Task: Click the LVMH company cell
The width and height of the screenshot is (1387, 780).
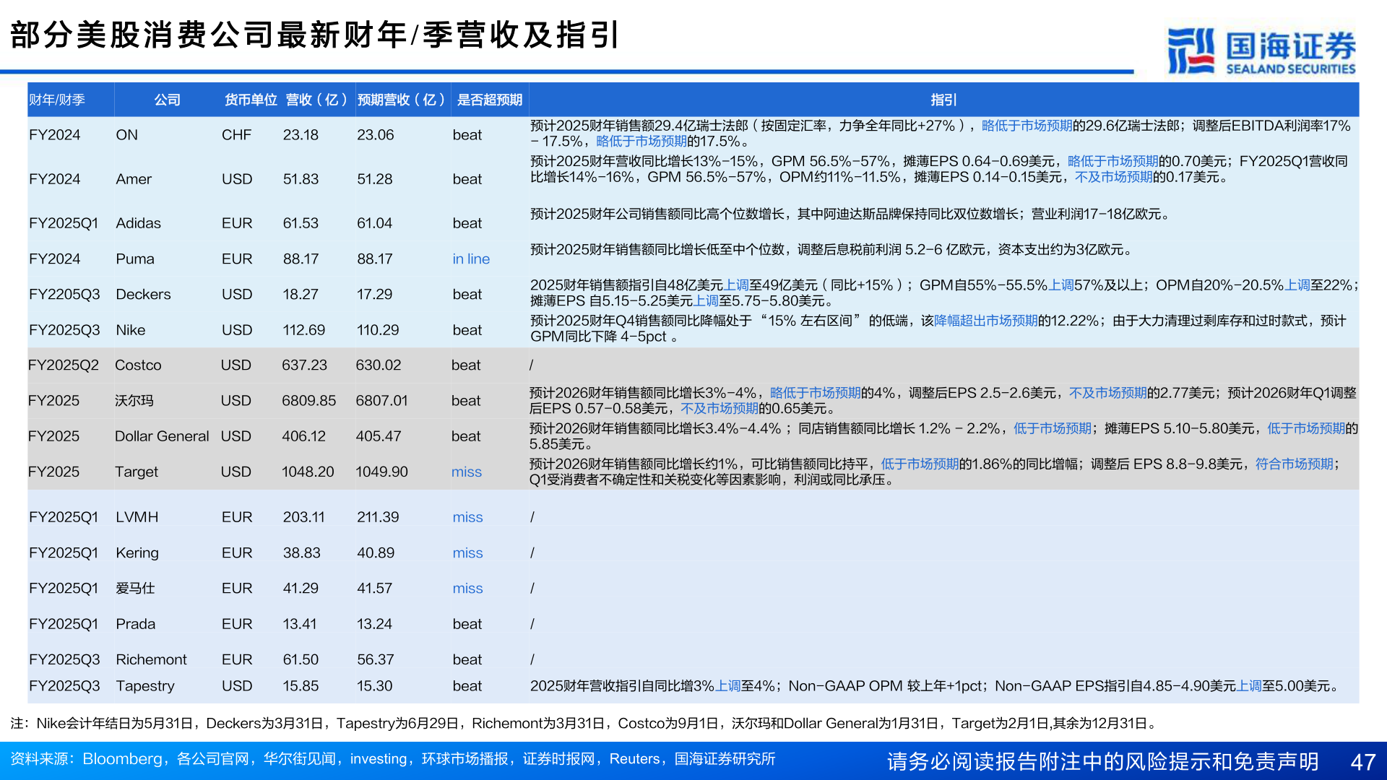Action: click(137, 517)
